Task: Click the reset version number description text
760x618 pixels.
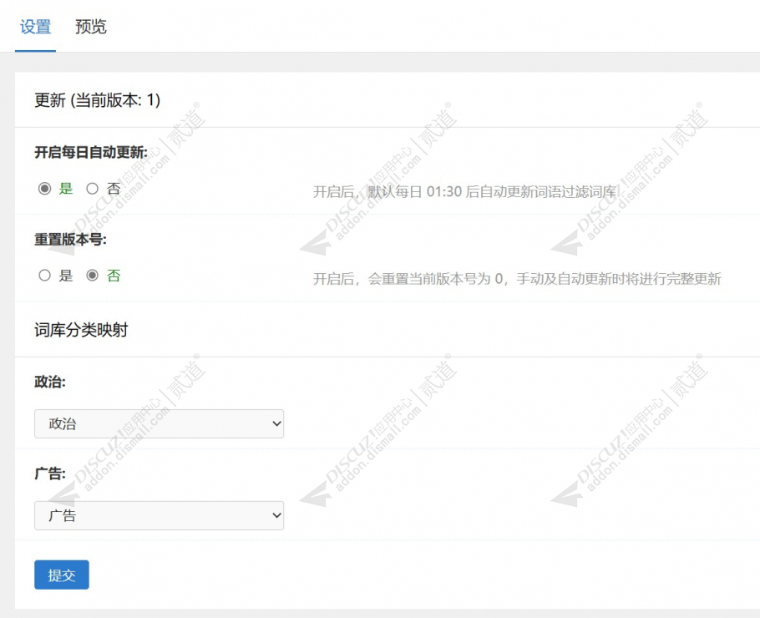Action: coord(517,279)
